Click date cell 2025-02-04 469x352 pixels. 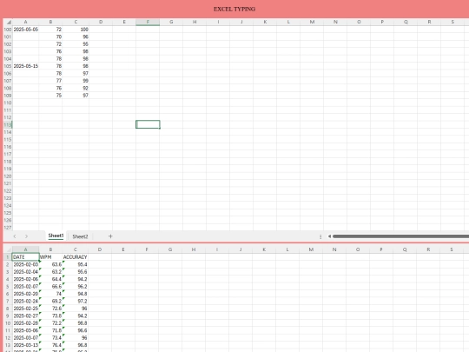click(x=26, y=271)
